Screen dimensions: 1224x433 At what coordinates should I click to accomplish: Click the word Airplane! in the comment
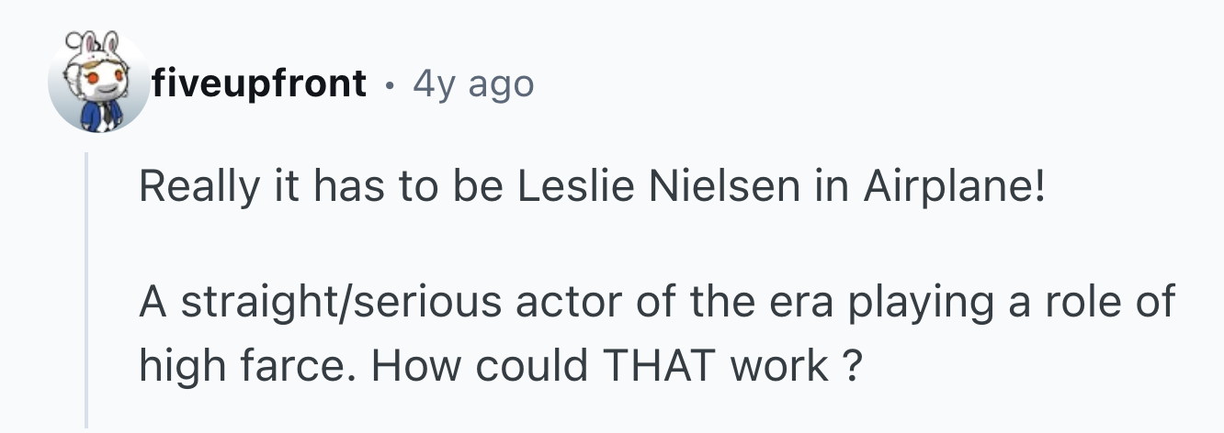954,190
